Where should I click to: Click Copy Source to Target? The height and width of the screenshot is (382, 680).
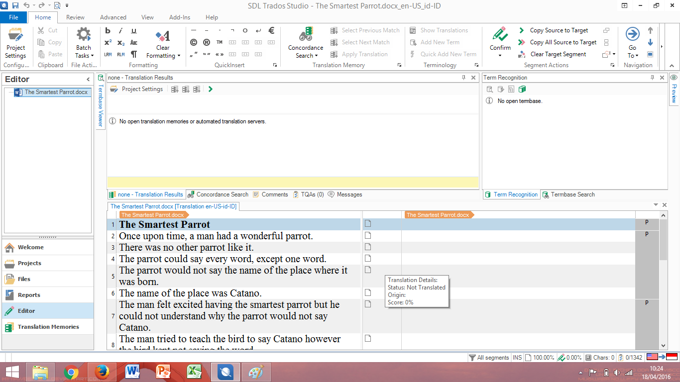(x=553, y=30)
